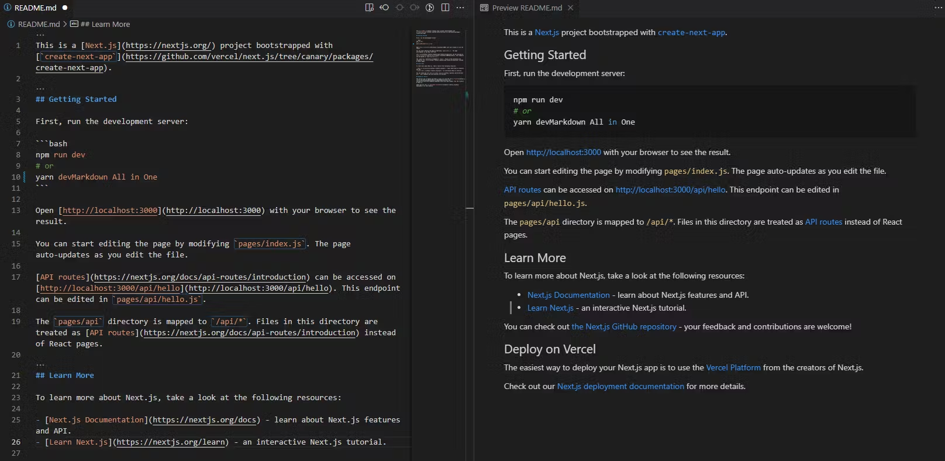Click 'First, run the development server:' in editor

[x=112, y=121]
